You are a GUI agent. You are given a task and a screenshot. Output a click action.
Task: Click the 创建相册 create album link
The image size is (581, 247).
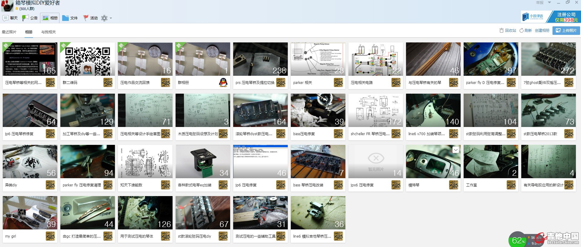coord(542,31)
